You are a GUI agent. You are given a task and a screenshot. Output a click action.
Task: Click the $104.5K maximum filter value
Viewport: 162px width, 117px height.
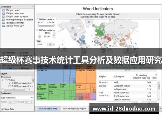51,23
